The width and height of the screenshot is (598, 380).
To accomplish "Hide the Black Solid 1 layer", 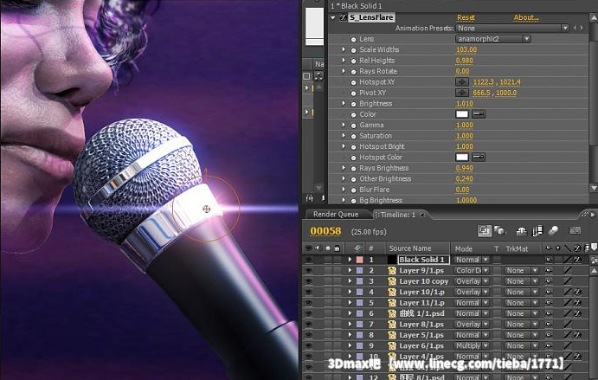I will coord(309,260).
